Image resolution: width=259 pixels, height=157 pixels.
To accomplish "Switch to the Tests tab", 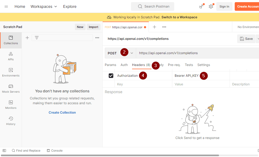I will (189, 65).
